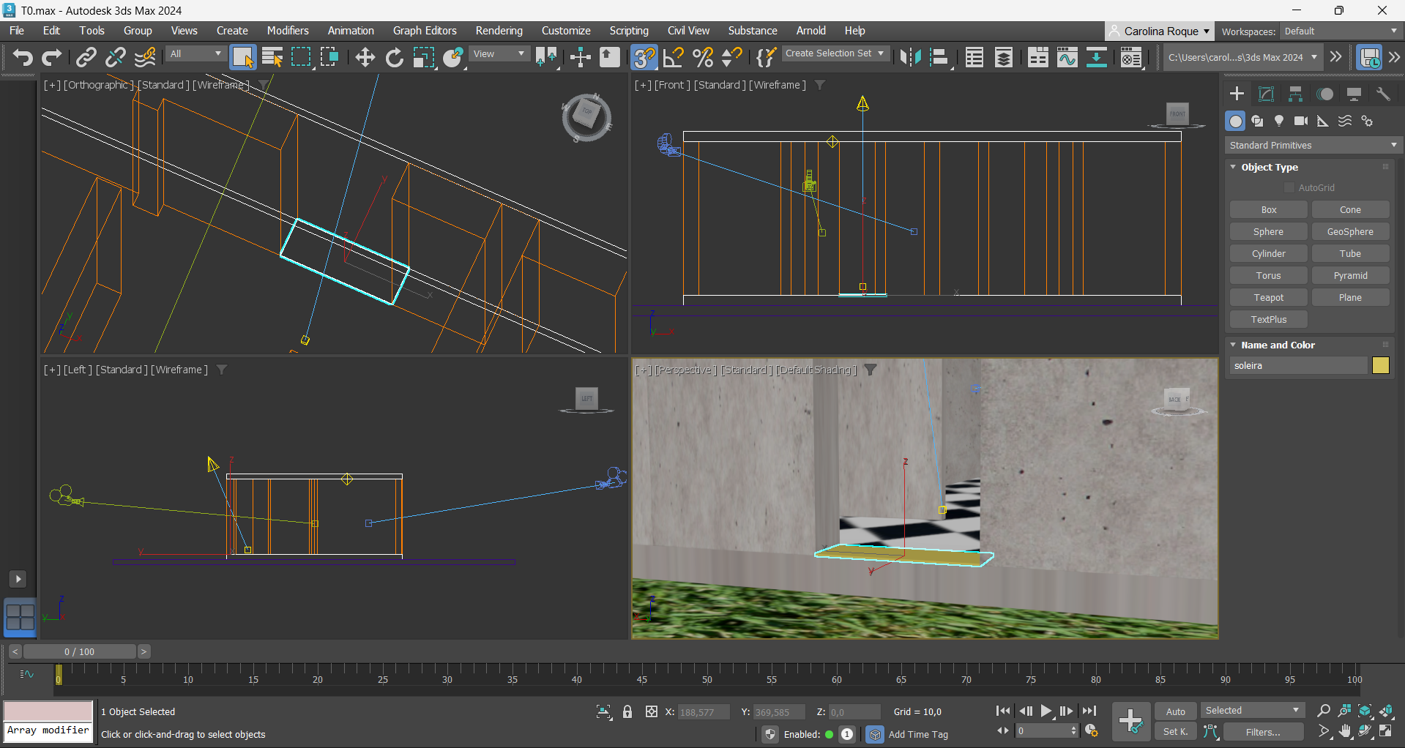Click the Cylinder primitive button
1405x748 pixels.
coord(1268,253)
